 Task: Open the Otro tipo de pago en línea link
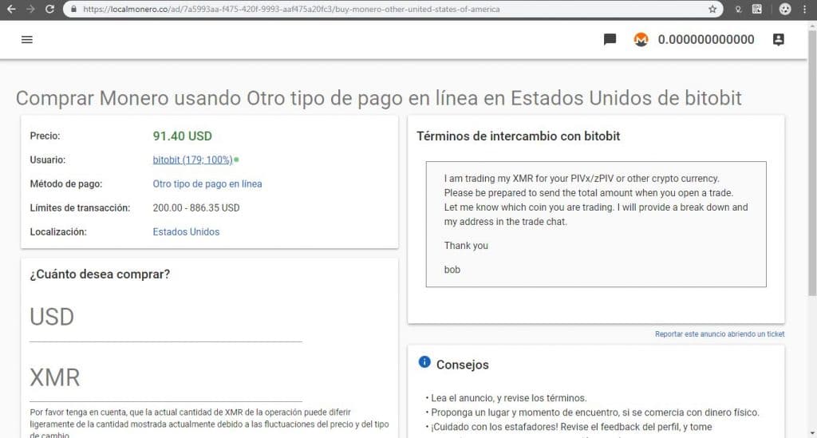[207, 183]
